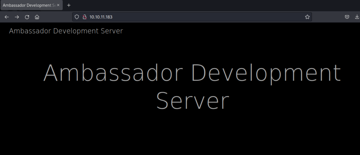Select the Ambassador Development Server tab
Viewport: 360px width, 155px height.
pyautogui.click(x=28, y=5)
